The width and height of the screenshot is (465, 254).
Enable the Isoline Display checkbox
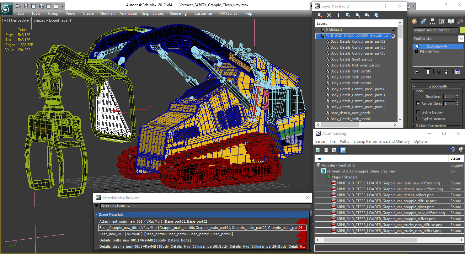click(418, 112)
